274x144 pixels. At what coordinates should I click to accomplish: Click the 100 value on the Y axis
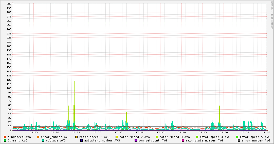tap(9, 88)
